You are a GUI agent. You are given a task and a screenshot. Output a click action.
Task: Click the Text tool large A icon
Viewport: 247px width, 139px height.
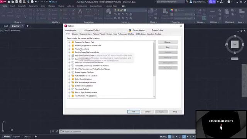point(80,12)
